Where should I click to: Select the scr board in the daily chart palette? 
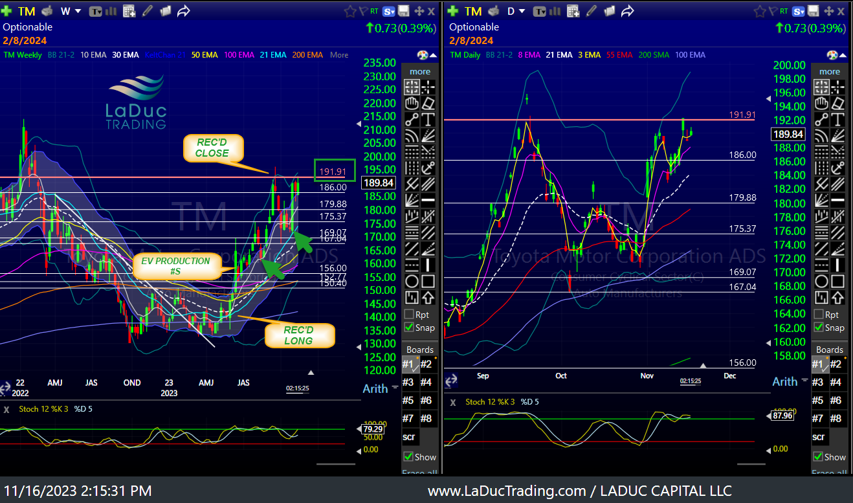tap(819, 437)
